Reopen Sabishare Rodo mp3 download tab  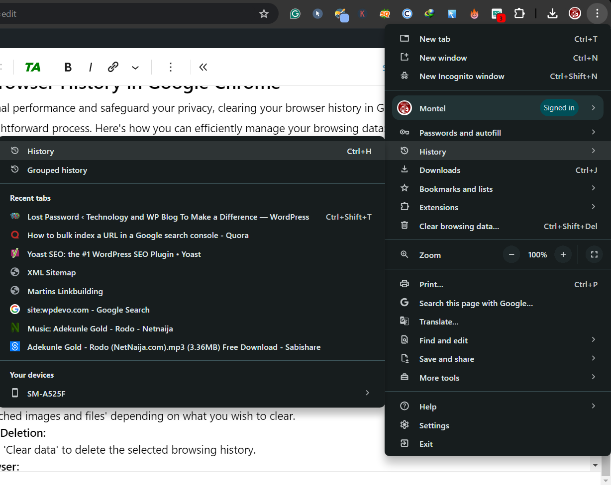tap(192, 347)
